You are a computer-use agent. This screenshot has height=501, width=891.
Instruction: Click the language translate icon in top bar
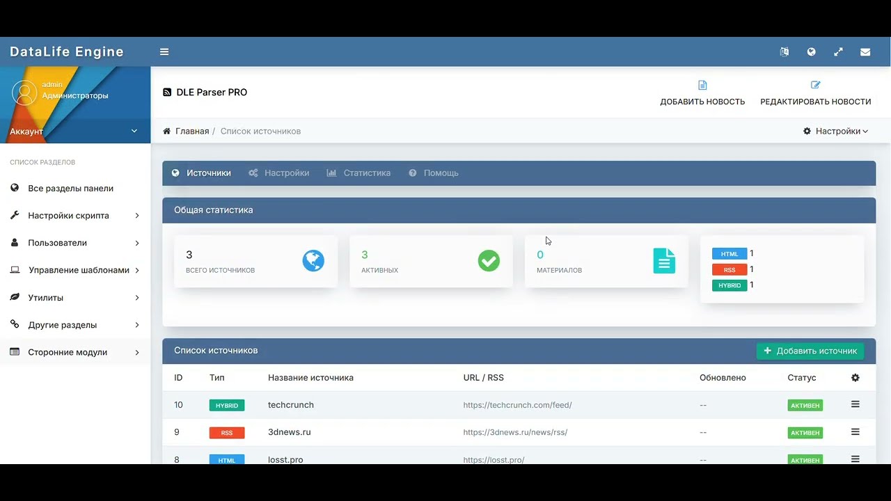pos(784,51)
